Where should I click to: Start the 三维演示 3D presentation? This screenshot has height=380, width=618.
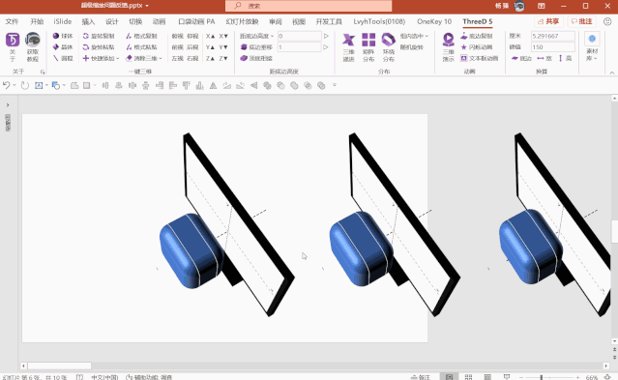pyautogui.click(x=448, y=47)
